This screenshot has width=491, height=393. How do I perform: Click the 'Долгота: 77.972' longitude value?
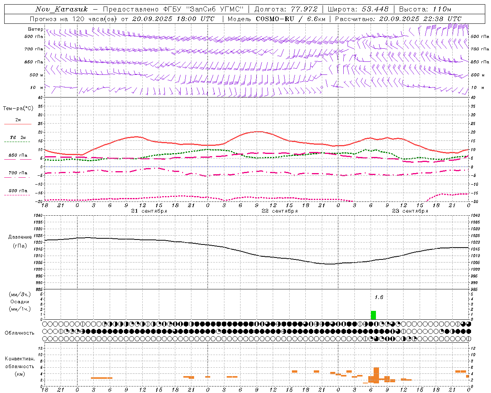click(286, 9)
